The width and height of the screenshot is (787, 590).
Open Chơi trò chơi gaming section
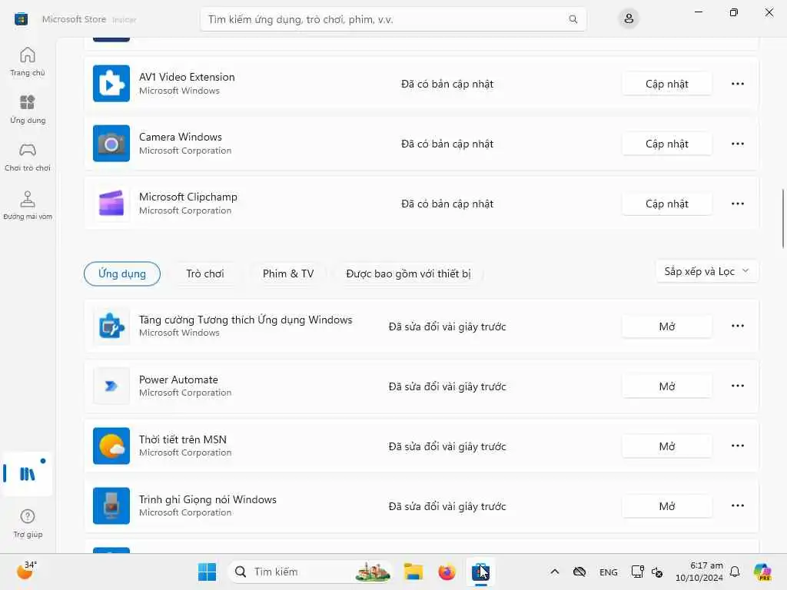click(x=28, y=157)
